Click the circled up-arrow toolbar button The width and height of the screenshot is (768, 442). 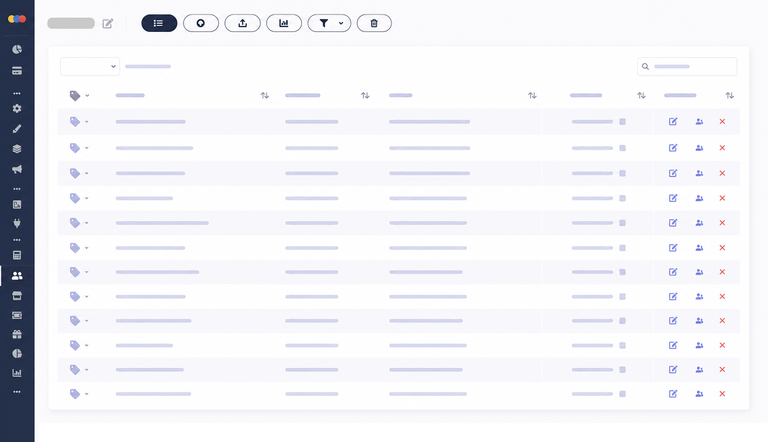point(201,23)
